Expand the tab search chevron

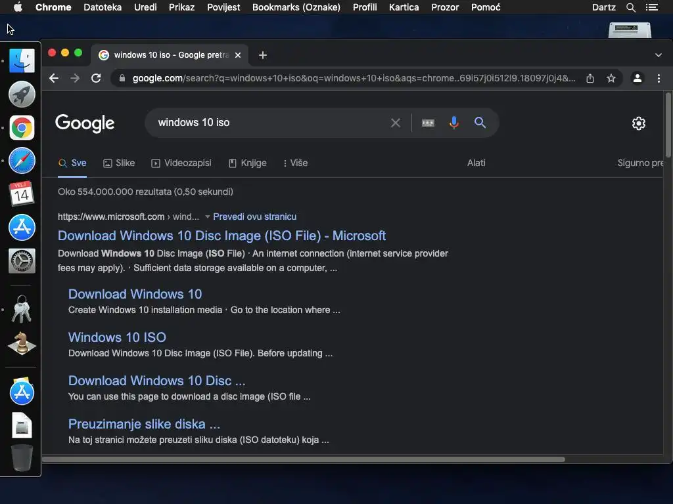pyautogui.click(x=659, y=55)
